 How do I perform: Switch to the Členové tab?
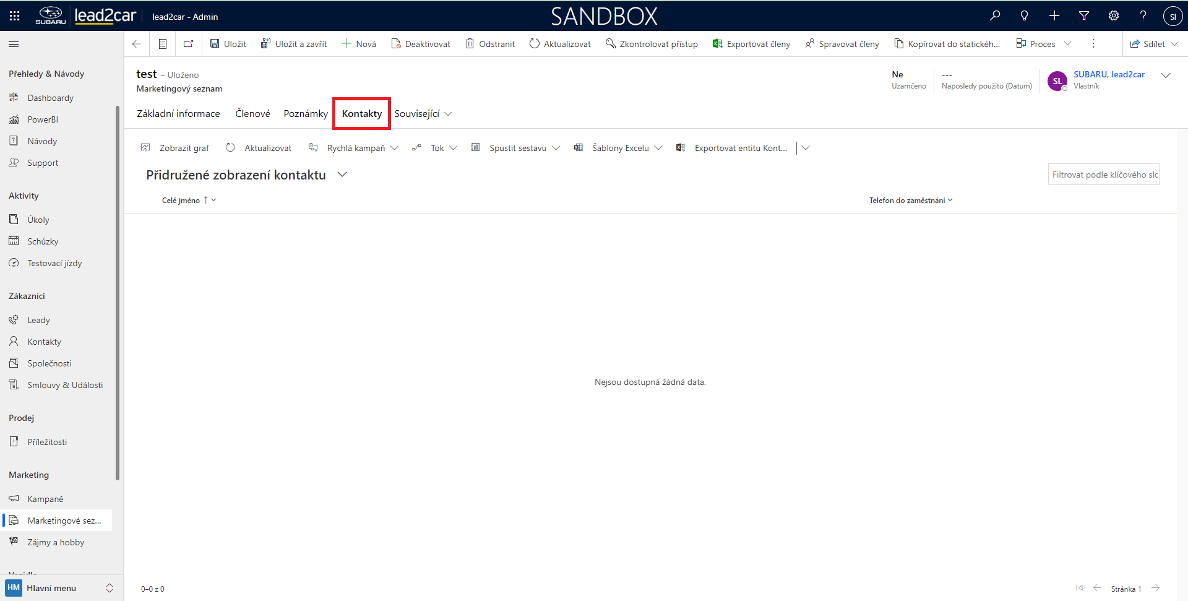tap(252, 114)
